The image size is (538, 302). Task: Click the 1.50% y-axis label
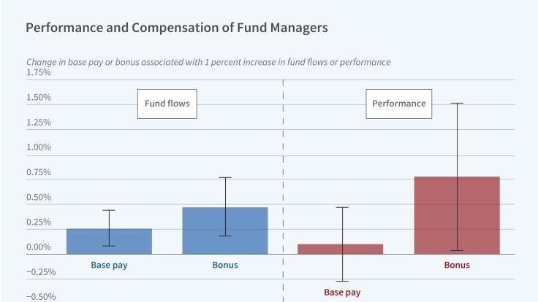[x=38, y=98]
